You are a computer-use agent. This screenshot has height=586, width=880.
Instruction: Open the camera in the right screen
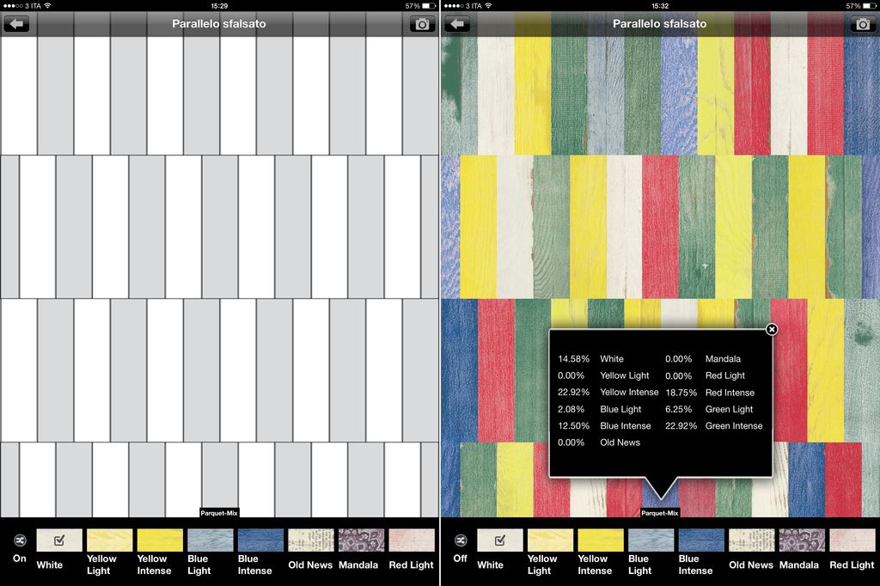point(863,24)
